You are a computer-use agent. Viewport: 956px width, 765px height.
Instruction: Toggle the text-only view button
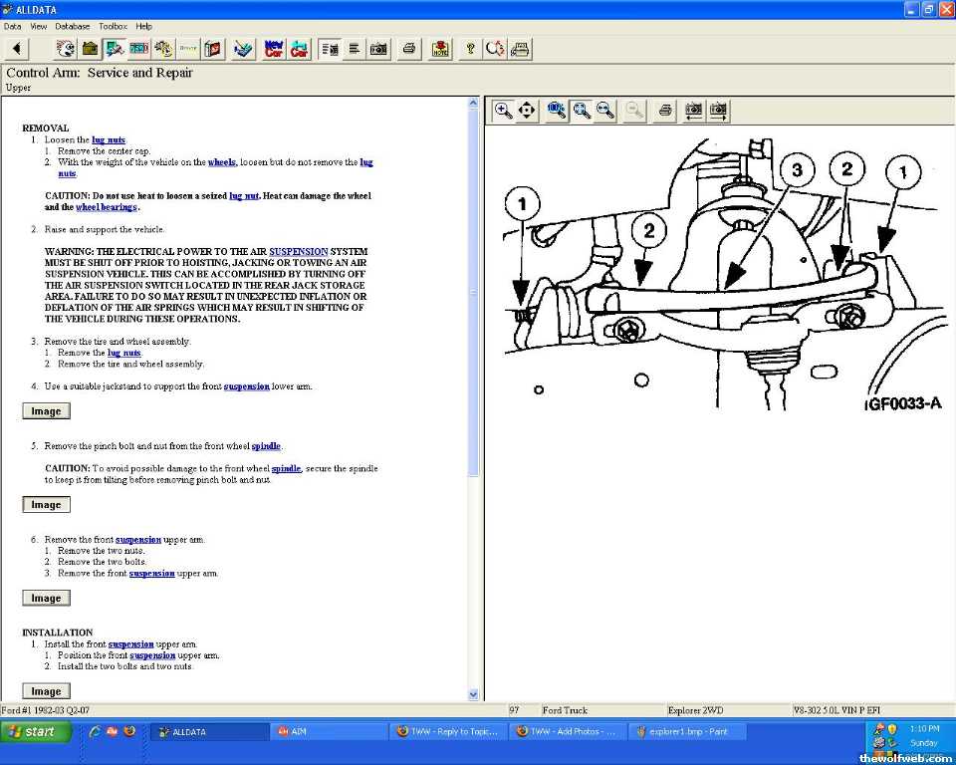pyautogui.click(x=355, y=48)
